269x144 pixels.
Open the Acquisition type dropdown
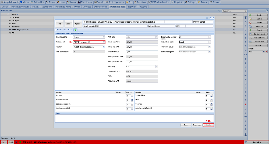pos(210,42)
